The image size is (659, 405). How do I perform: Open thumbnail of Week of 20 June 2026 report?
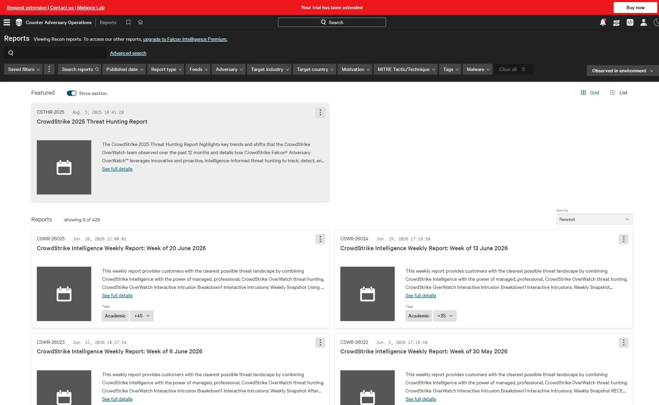(x=64, y=294)
